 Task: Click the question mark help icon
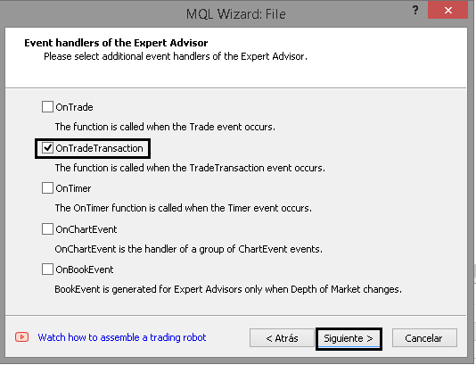415,11
